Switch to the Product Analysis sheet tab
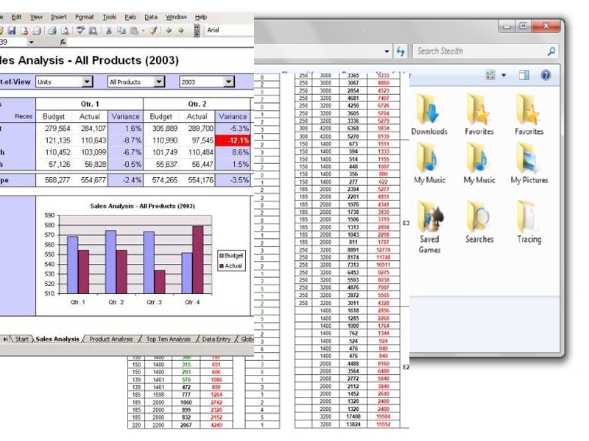This screenshot has width=589, height=441. tap(111, 339)
